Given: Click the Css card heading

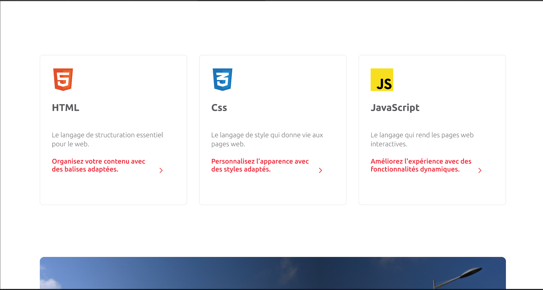Looking at the screenshot, I should [219, 108].
